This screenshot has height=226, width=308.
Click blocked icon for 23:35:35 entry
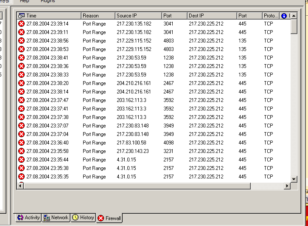[21, 177]
